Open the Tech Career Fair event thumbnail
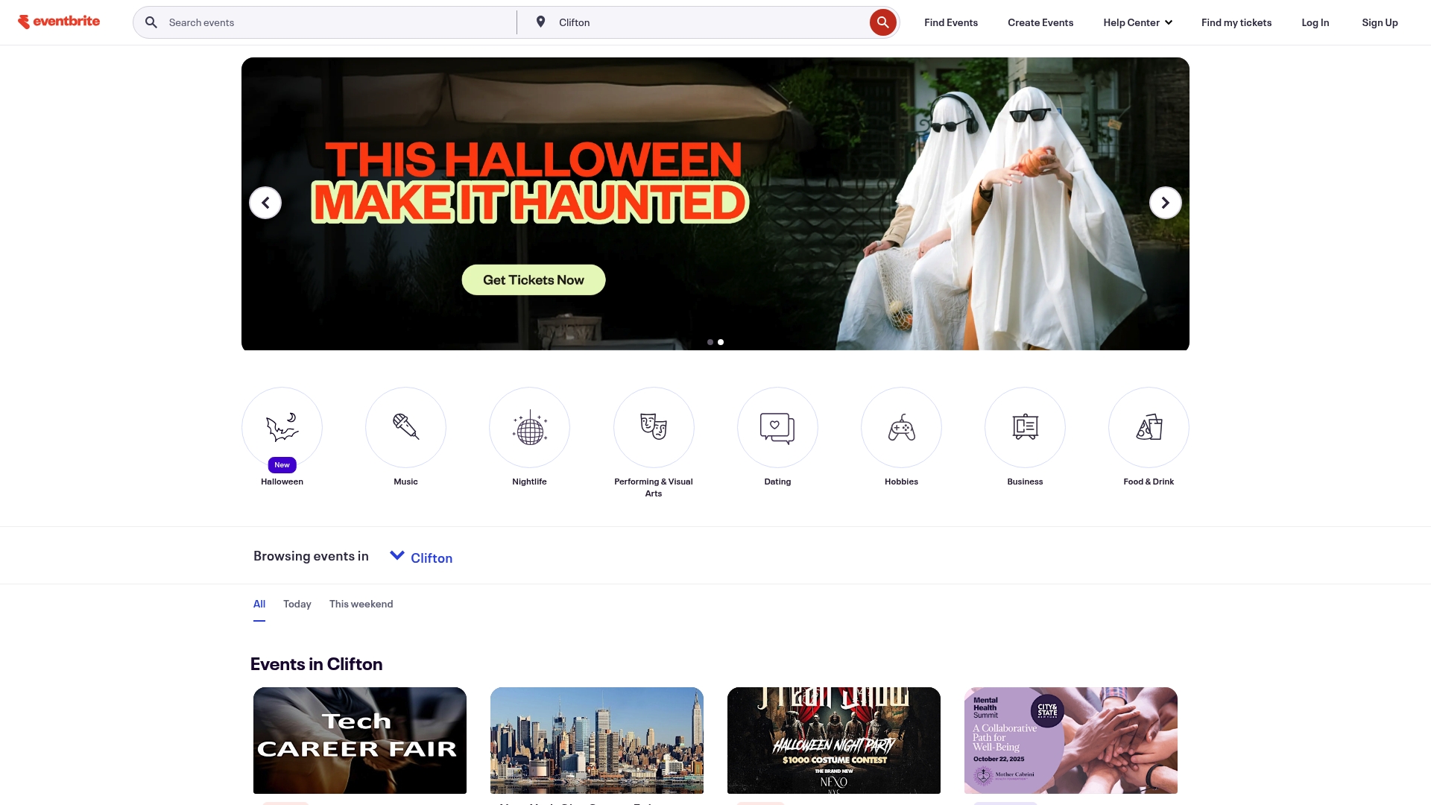The height and width of the screenshot is (805, 1431). [359, 740]
